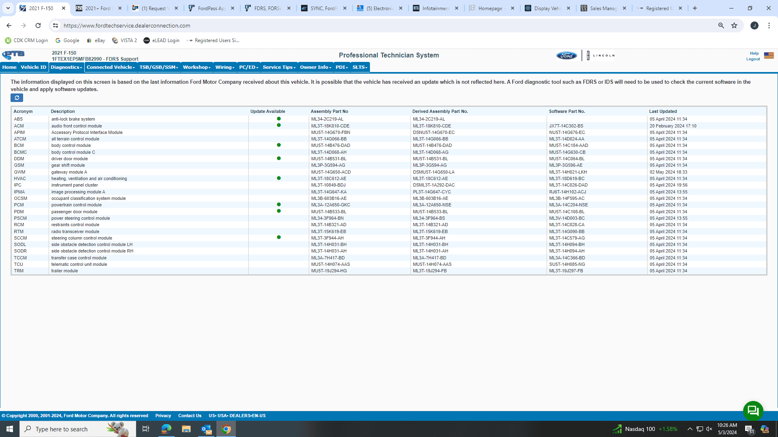Click the bookmark star in the address bar
The image size is (778, 437).
pos(734,25)
